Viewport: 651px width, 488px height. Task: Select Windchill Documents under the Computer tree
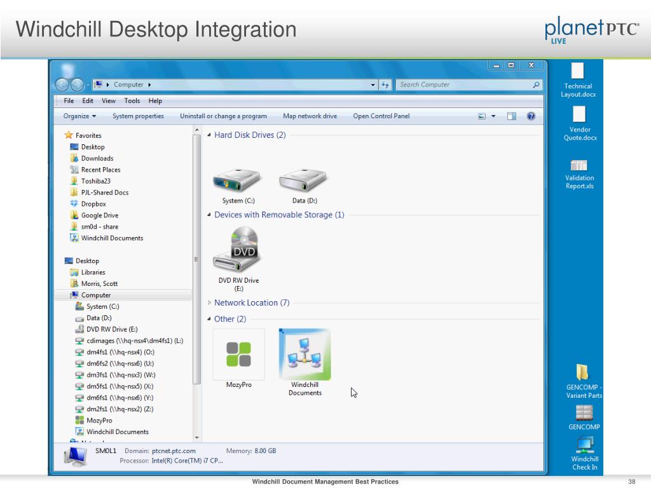click(x=112, y=432)
